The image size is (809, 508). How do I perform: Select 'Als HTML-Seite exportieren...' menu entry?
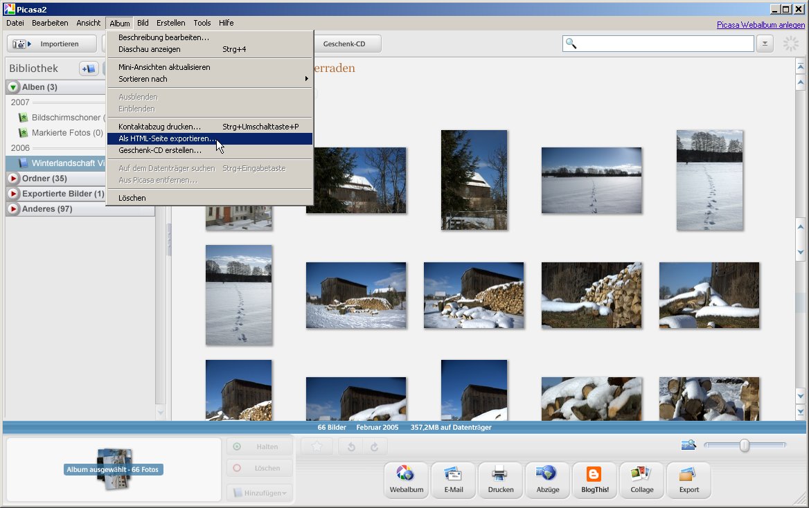167,138
